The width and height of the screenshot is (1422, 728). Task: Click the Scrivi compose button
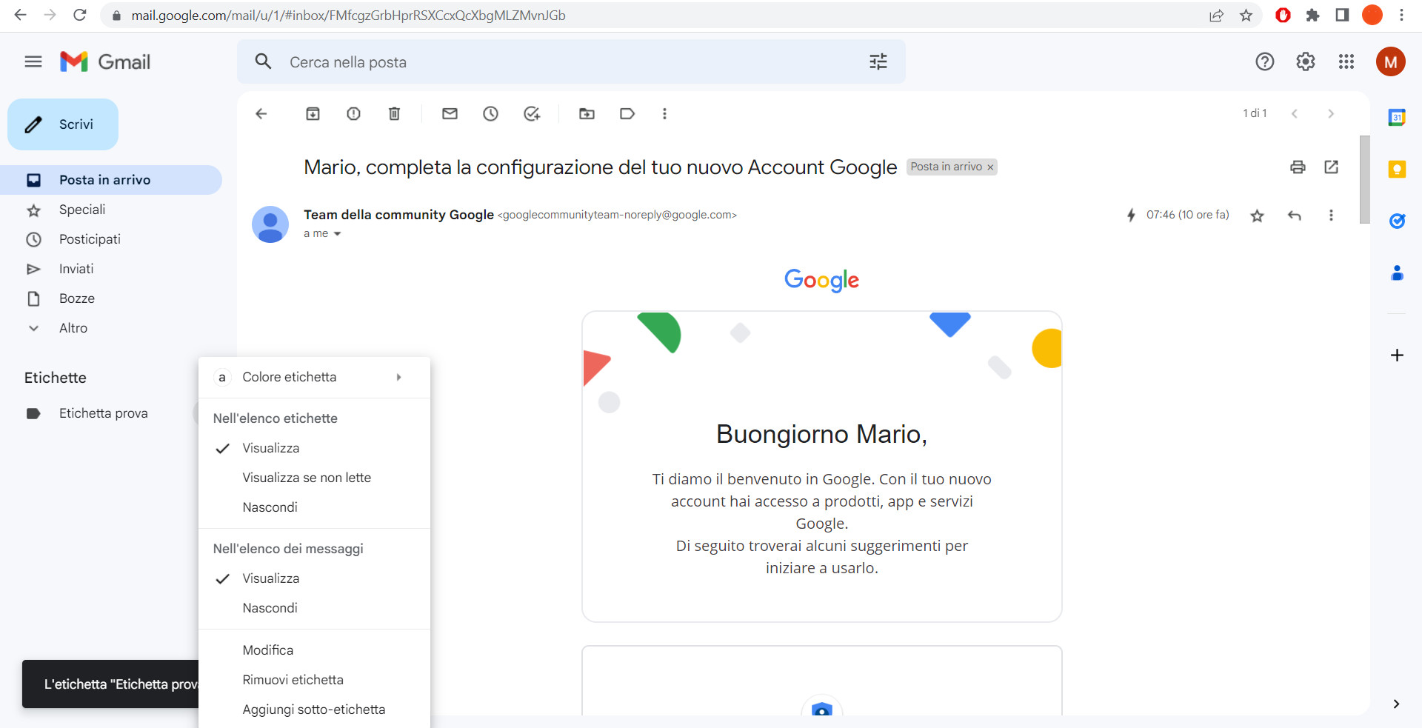coord(62,124)
